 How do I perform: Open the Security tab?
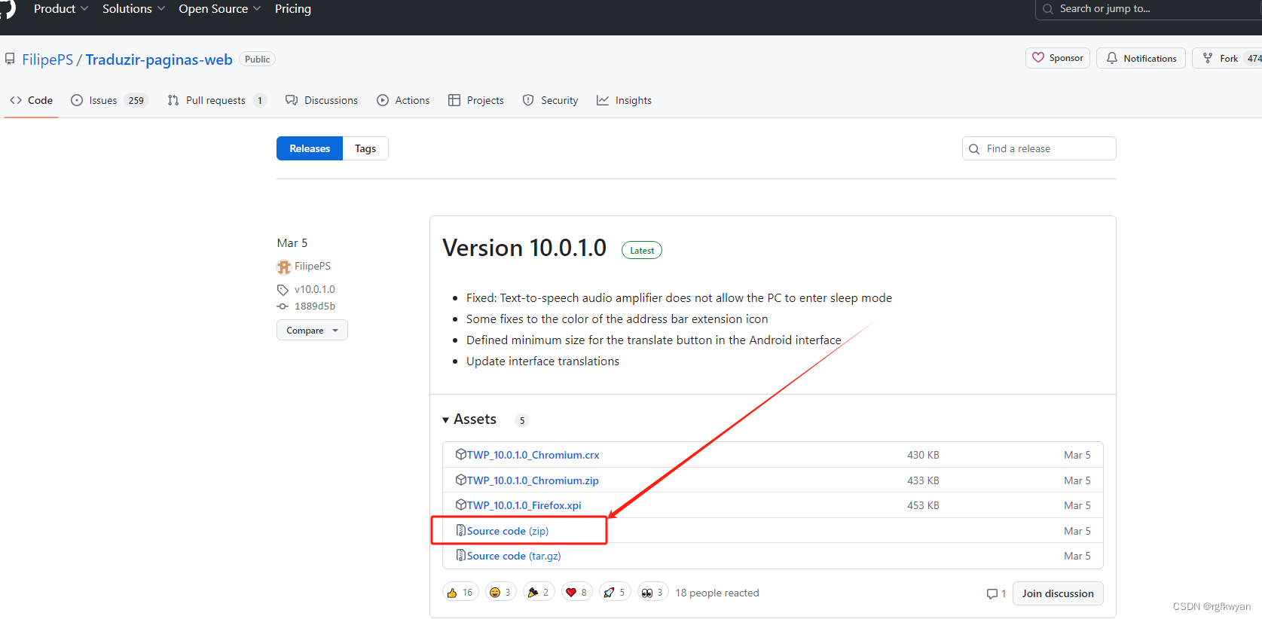coord(551,100)
